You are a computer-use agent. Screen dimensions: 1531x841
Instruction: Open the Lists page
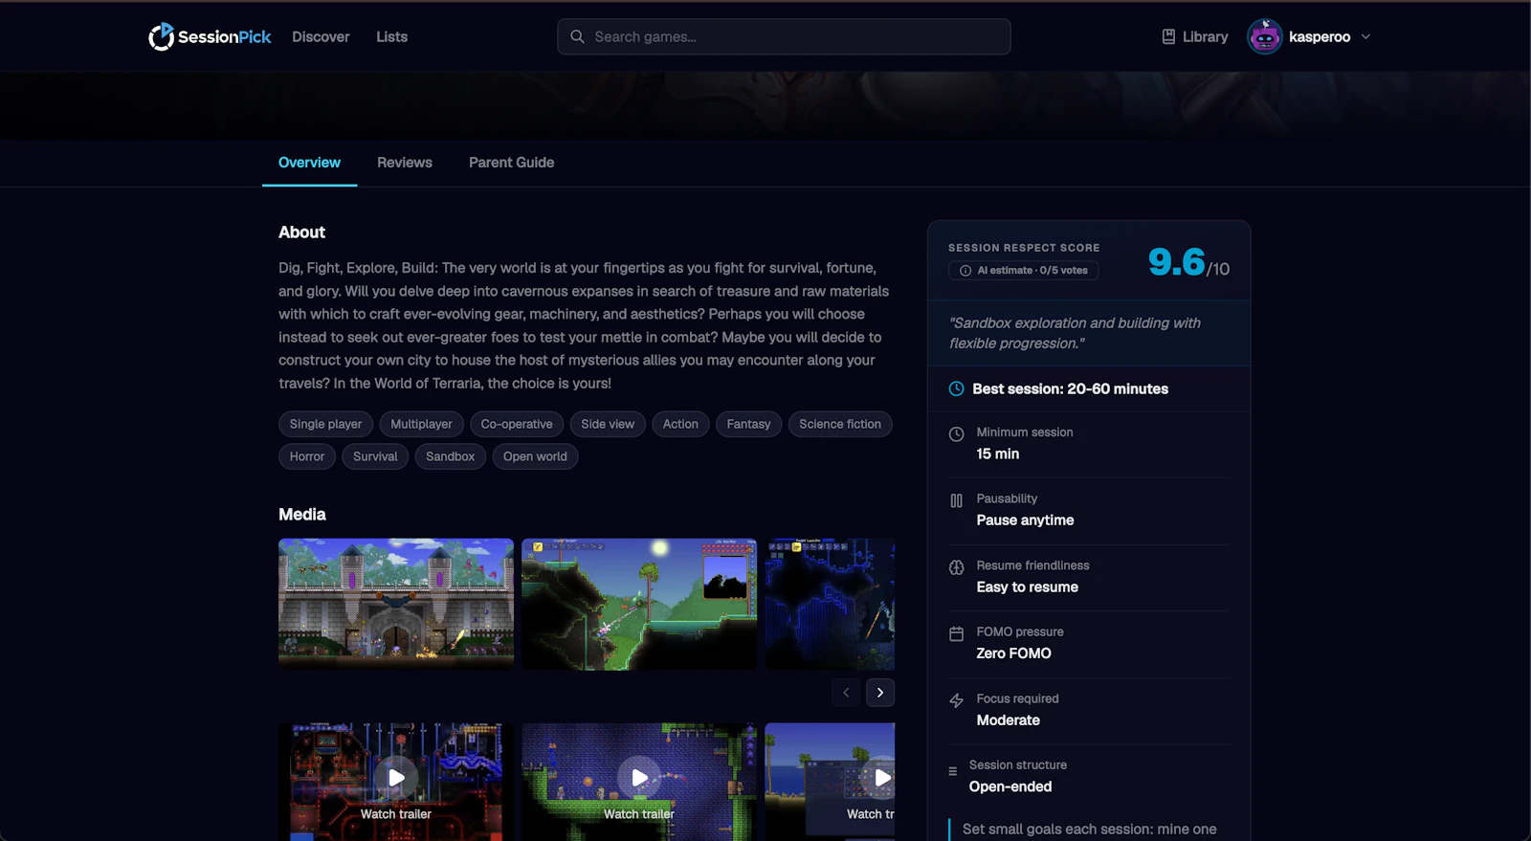[x=391, y=36]
